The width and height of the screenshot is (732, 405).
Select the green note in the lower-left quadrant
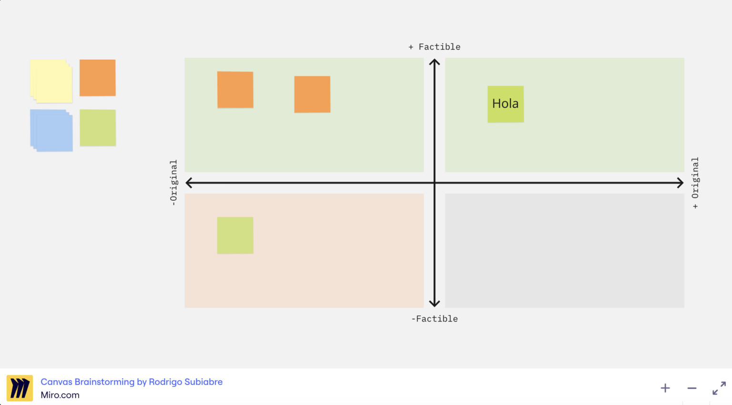pyautogui.click(x=235, y=235)
